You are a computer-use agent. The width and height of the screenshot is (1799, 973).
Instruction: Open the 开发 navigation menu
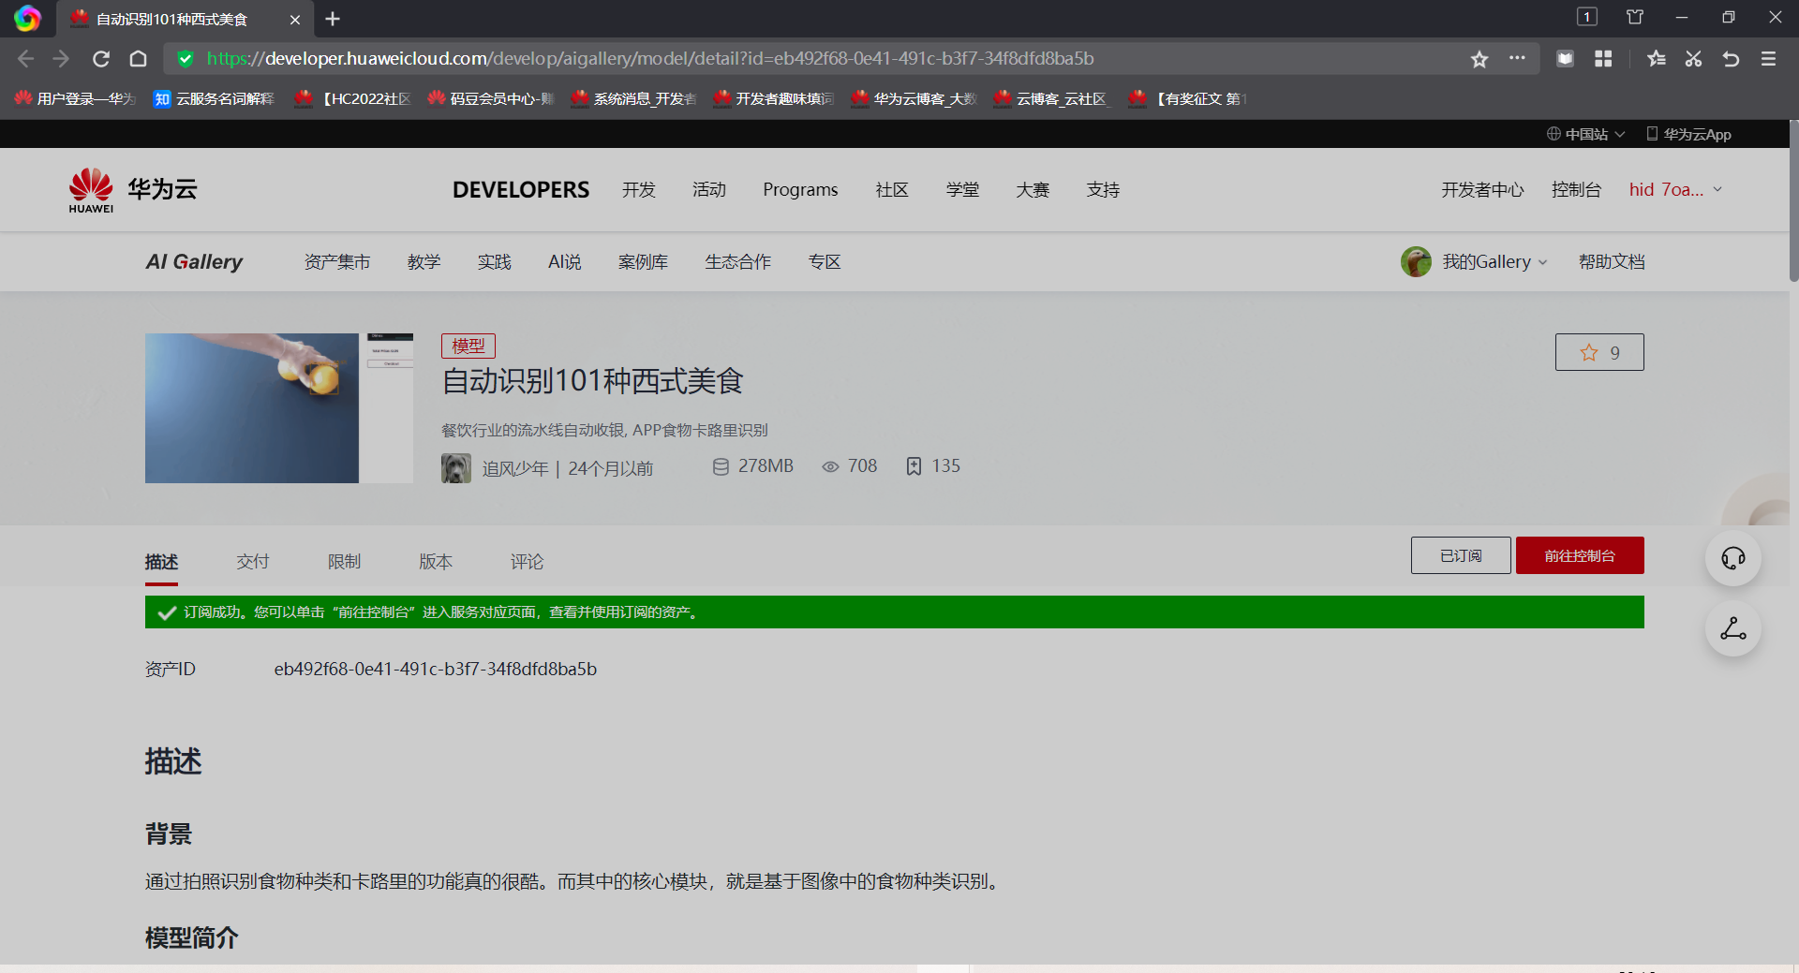639,190
